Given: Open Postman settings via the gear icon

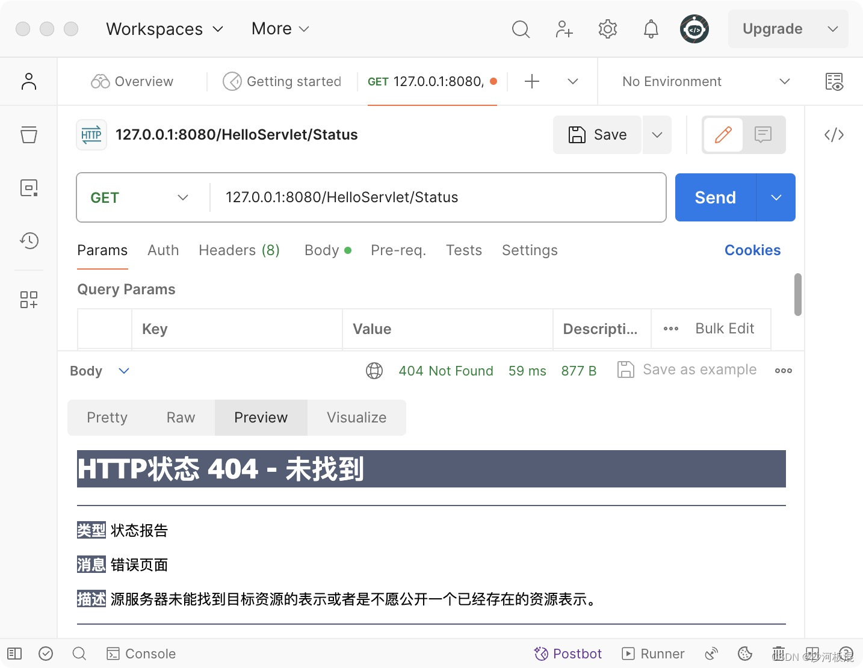Looking at the screenshot, I should tap(607, 28).
